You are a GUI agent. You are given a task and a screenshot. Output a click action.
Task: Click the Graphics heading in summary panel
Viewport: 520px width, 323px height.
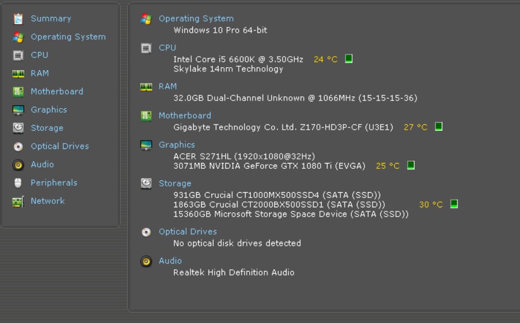(x=177, y=145)
